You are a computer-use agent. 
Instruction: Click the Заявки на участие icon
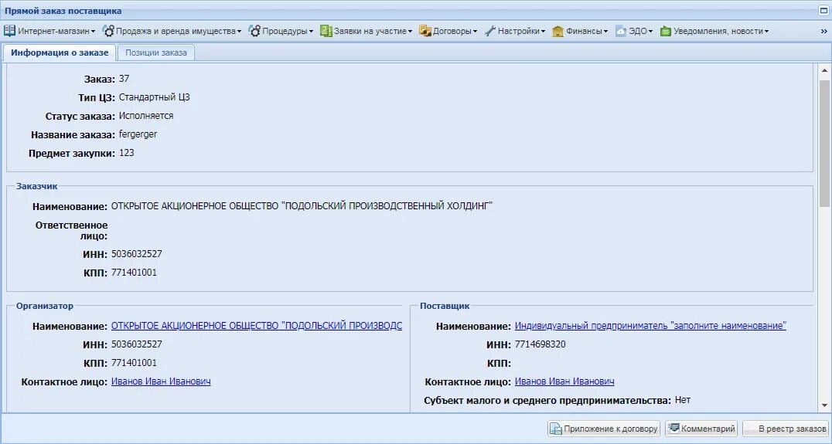tap(326, 31)
